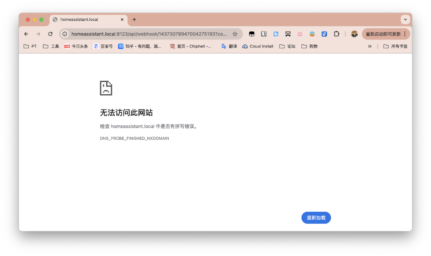View site information icon in address bar
The width and height of the screenshot is (431, 256).
tap(65, 34)
